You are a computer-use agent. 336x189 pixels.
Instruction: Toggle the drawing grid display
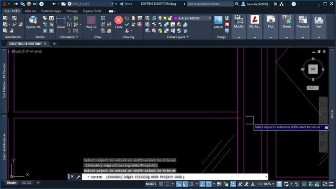[161, 184]
